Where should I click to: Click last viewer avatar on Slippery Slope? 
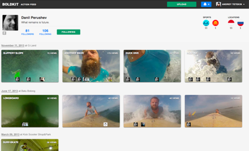(42, 79)
